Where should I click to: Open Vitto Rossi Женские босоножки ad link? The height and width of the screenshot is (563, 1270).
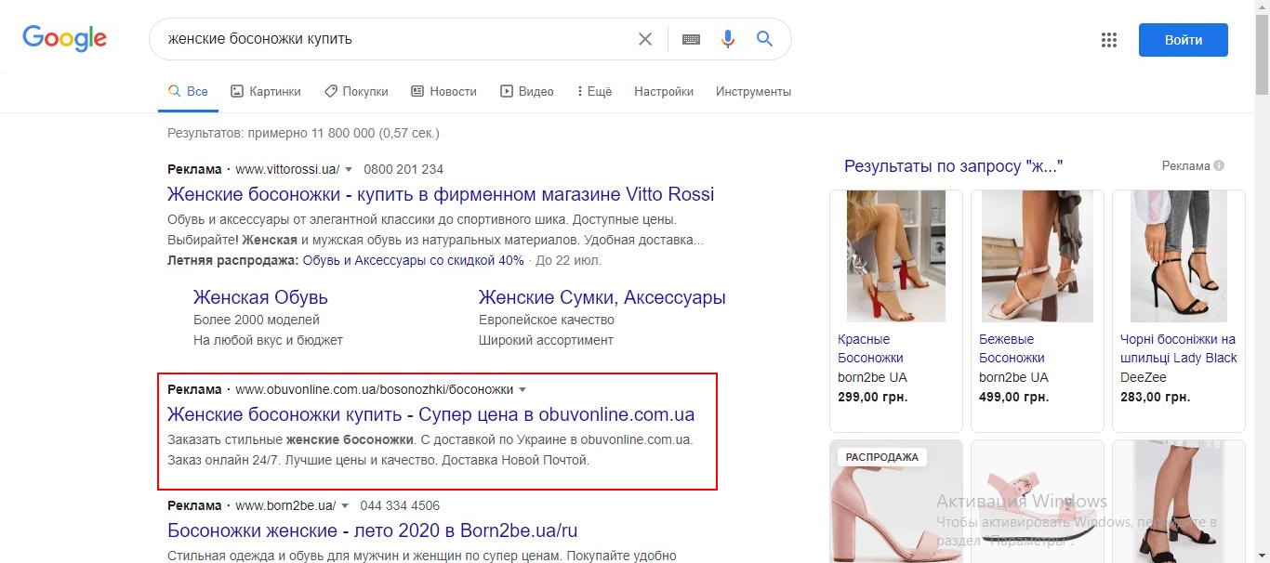pyautogui.click(x=441, y=194)
